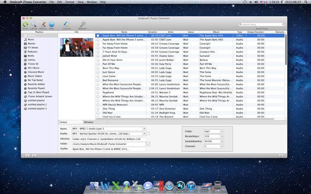
Task: Open the File menu
Action: [x=52, y=2]
